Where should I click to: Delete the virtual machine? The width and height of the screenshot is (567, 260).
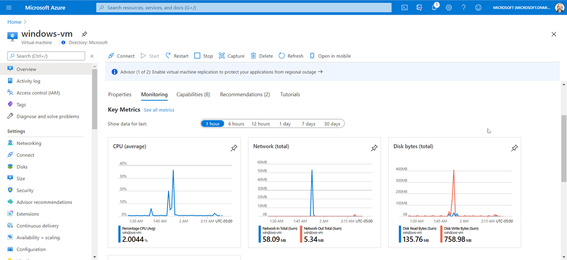262,56
